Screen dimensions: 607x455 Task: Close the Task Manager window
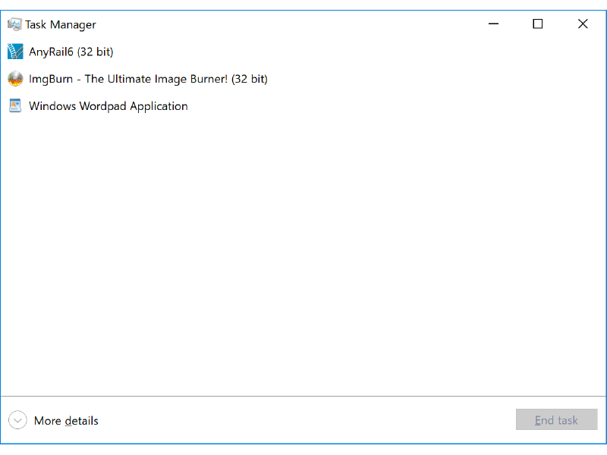[x=583, y=24]
